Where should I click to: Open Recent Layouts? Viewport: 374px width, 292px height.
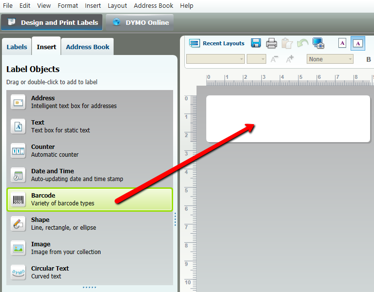[x=217, y=43]
